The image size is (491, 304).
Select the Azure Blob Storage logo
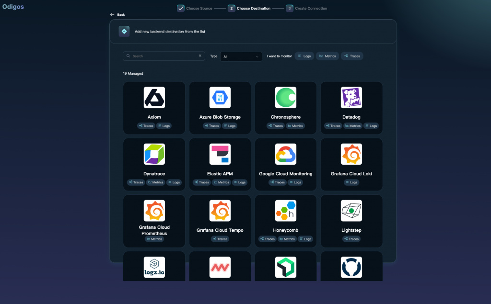(220, 98)
